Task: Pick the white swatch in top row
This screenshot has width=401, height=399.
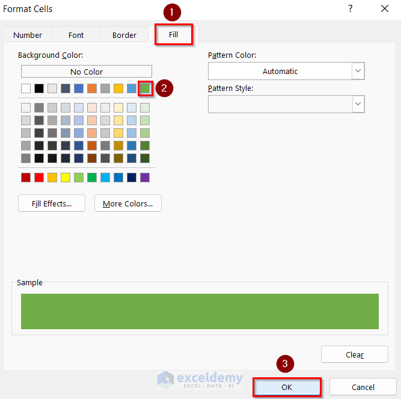Action: 26,88
